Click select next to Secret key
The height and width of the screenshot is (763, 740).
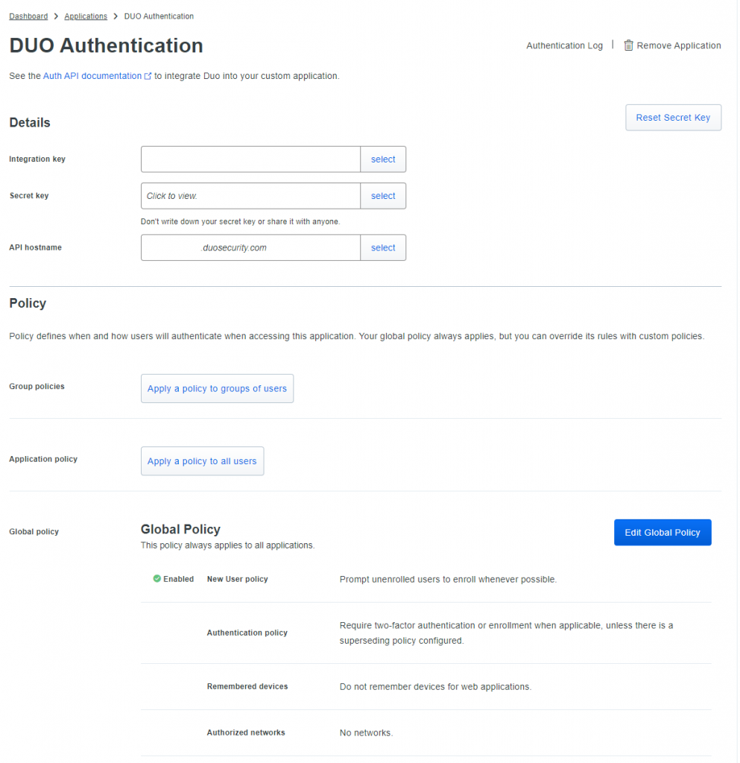pyautogui.click(x=383, y=196)
